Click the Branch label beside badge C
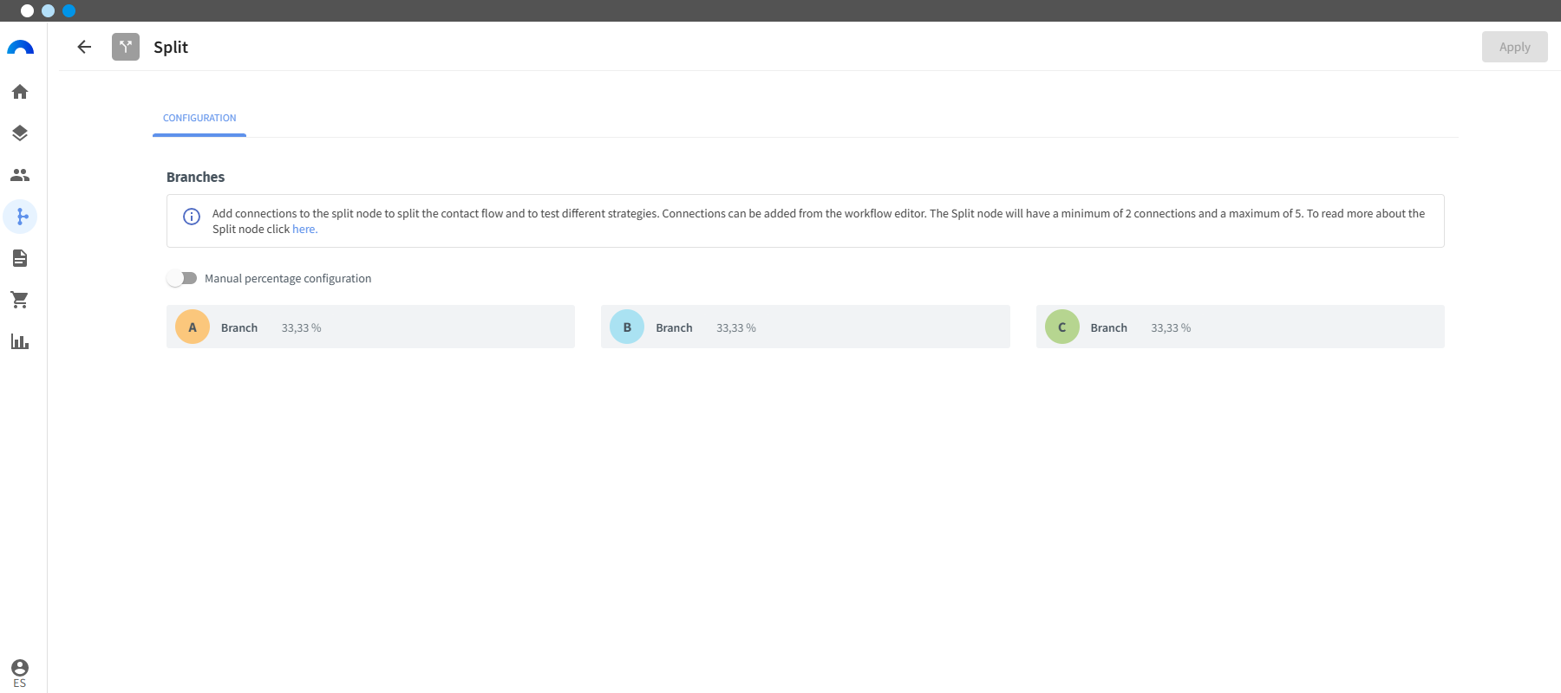Image resolution: width=1561 pixels, height=693 pixels. [1109, 328]
